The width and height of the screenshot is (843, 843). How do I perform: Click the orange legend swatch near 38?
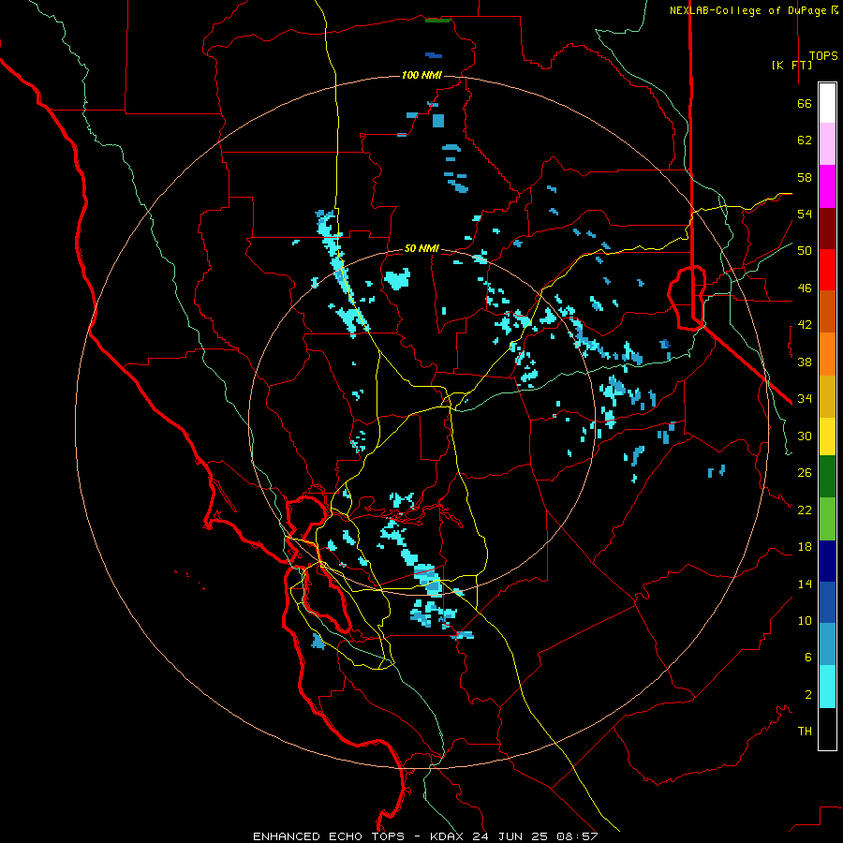pyautogui.click(x=827, y=354)
